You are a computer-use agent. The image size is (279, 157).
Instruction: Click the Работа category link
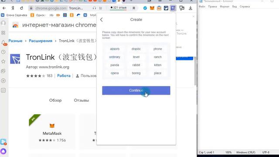pos(64,75)
